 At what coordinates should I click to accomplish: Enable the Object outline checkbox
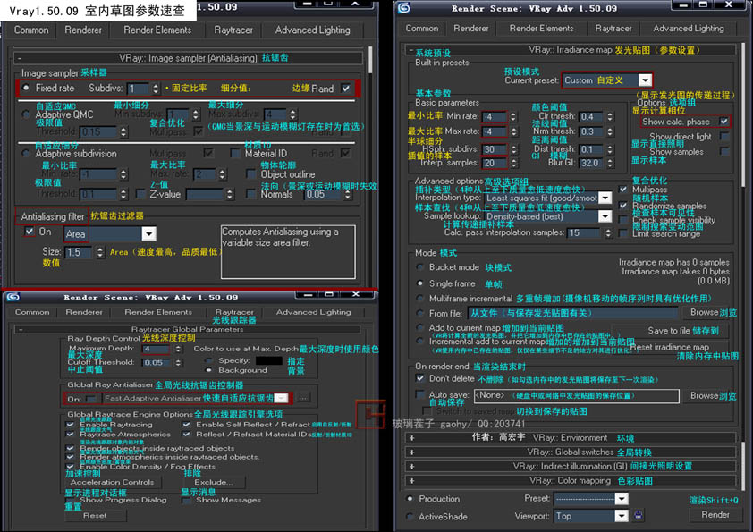tap(250, 173)
